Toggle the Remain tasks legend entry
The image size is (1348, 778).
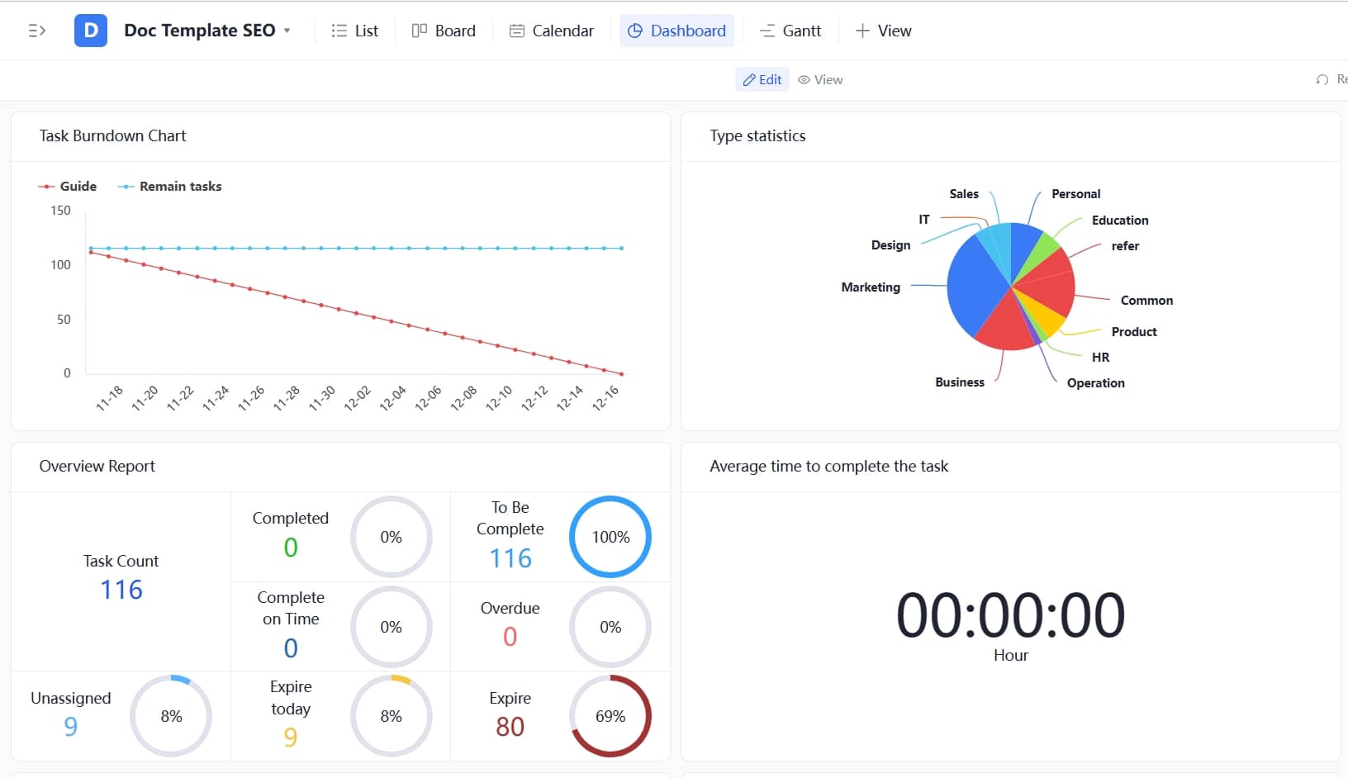click(169, 186)
